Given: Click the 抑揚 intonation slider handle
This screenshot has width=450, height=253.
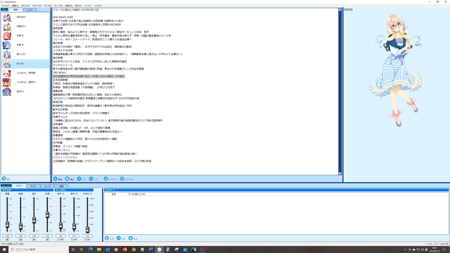Looking at the screenshot, I should pos(47,215).
